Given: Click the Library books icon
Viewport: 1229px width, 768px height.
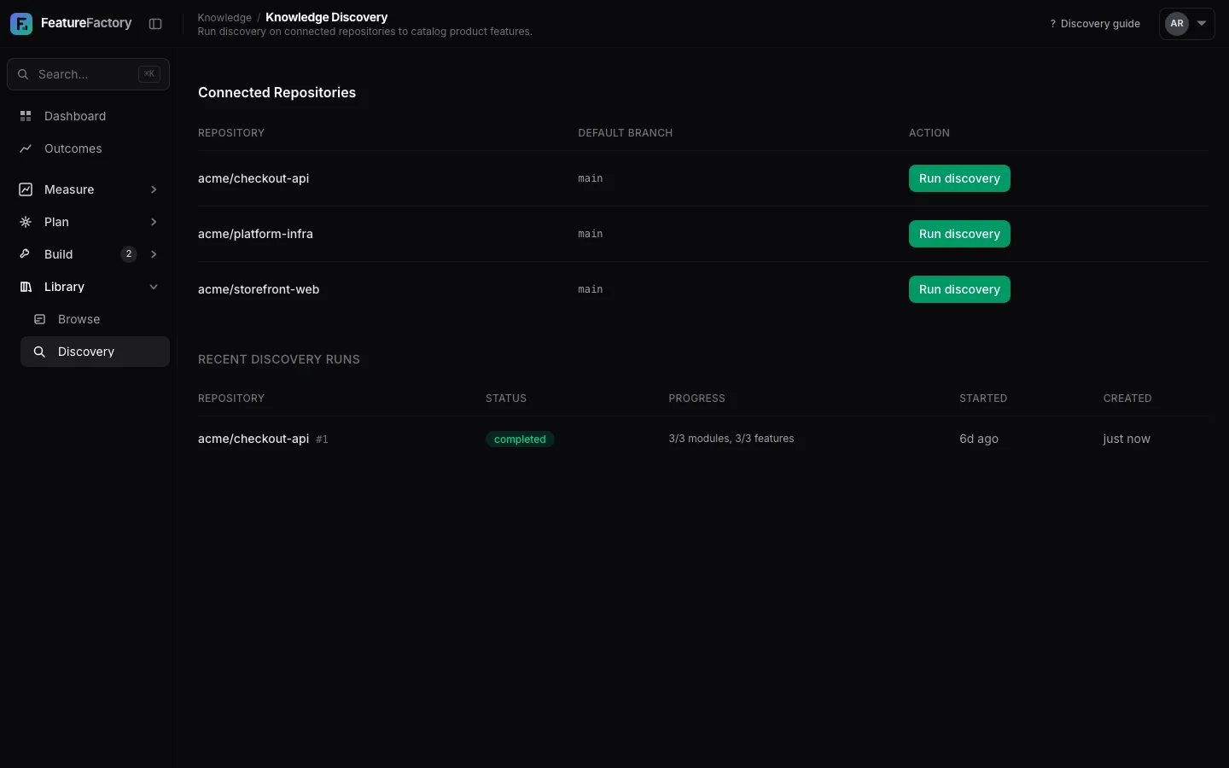Looking at the screenshot, I should coord(26,287).
